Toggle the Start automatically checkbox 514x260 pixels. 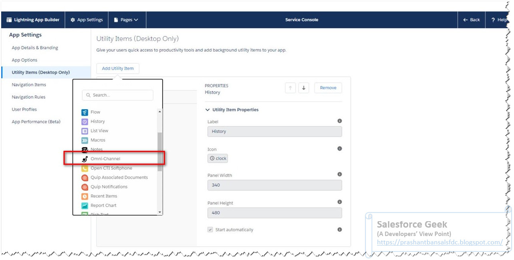[x=210, y=230]
